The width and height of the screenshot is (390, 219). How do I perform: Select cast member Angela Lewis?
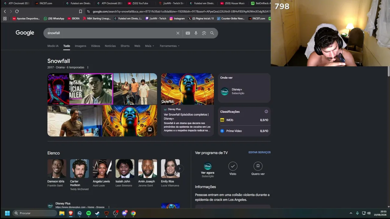coord(102,173)
